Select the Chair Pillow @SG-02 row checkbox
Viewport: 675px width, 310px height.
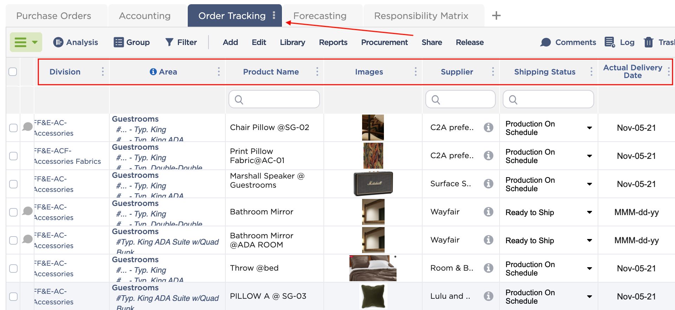tap(13, 128)
